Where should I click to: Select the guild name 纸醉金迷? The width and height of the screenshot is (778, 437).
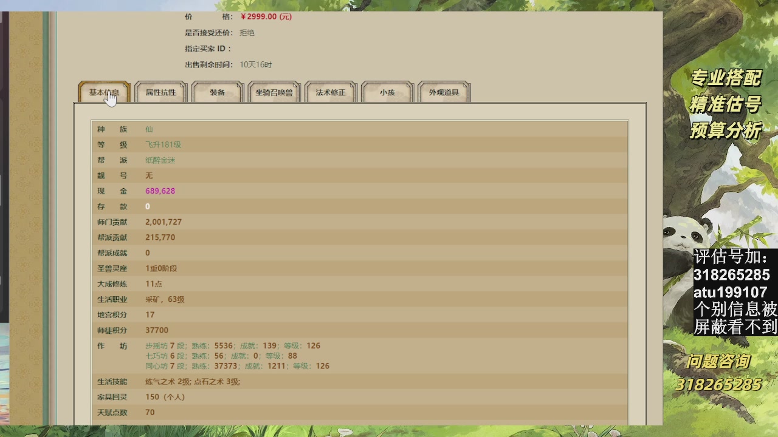coord(160,160)
